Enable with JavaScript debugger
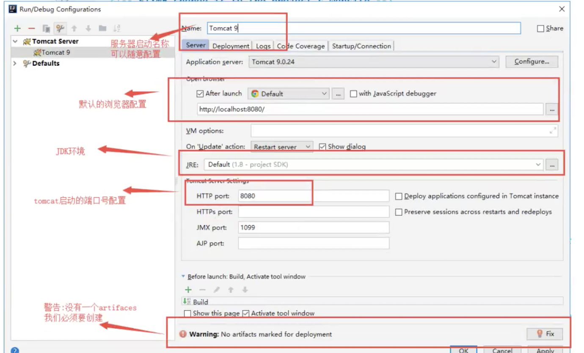This screenshot has height=353, width=584. tap(353, 94)
